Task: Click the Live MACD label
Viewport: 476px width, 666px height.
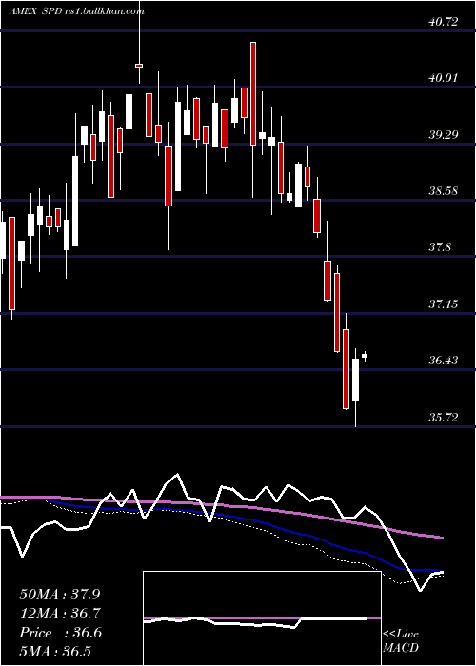Action: (401, 641)
